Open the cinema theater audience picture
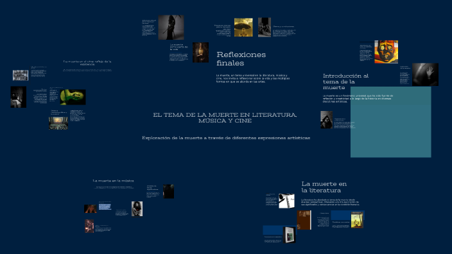452x254 pixels. (x=58, y=123)
